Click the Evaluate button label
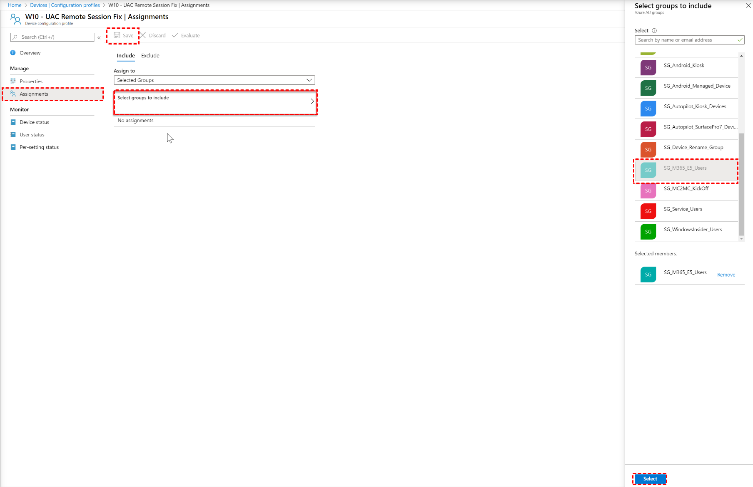753x487 pixels. pos(190,36)
